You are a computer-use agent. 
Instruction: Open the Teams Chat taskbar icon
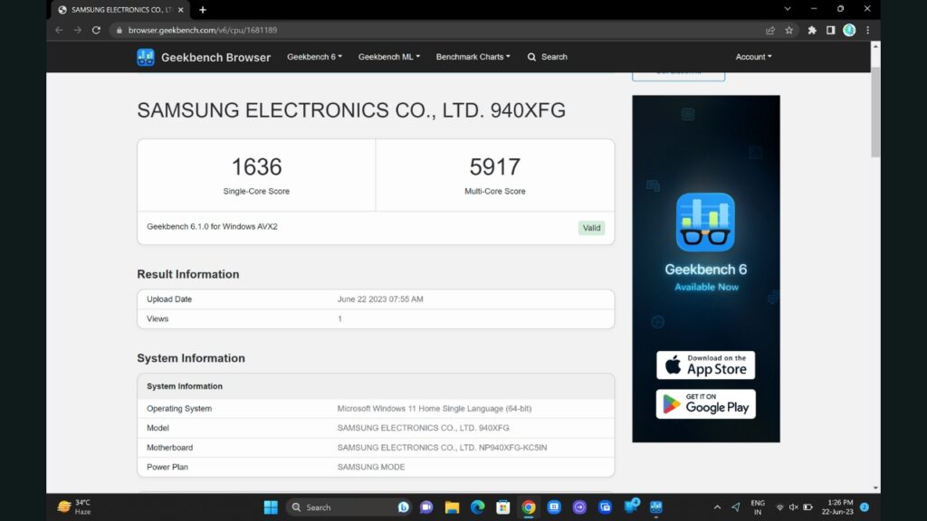(426, 507)
